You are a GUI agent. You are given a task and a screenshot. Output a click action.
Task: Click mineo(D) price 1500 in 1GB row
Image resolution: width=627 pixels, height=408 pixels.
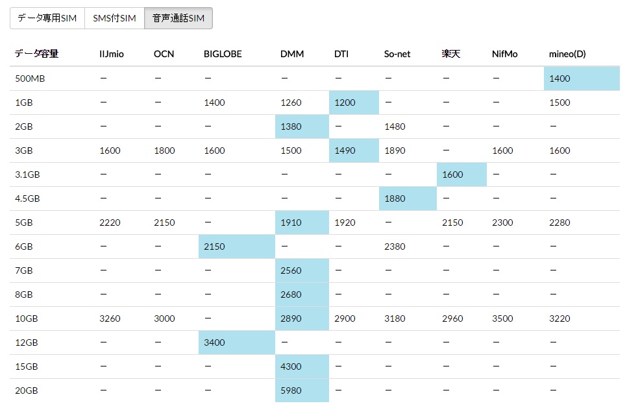point(559,102)
